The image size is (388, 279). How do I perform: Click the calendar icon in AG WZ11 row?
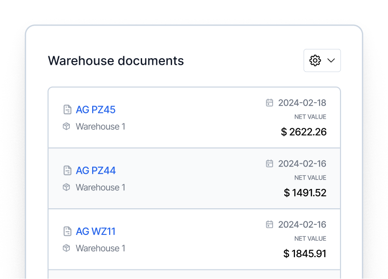click(x=270, y=224)
